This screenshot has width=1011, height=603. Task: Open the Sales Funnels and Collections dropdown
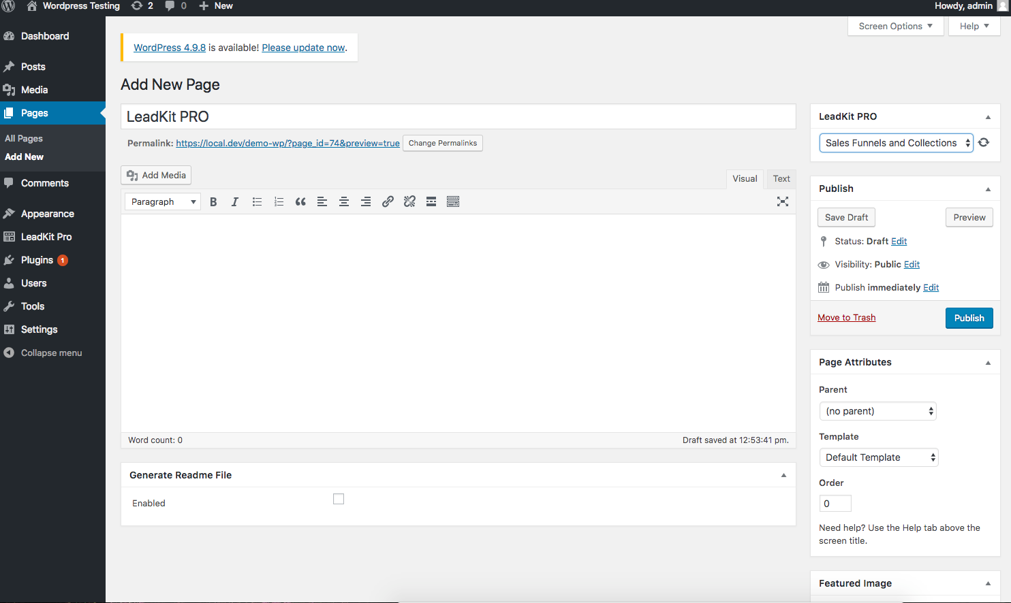click(896, 143)
